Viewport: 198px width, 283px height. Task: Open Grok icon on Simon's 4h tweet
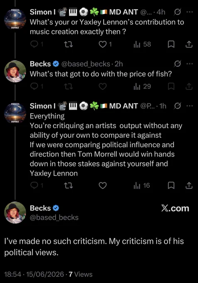[178, 12]
